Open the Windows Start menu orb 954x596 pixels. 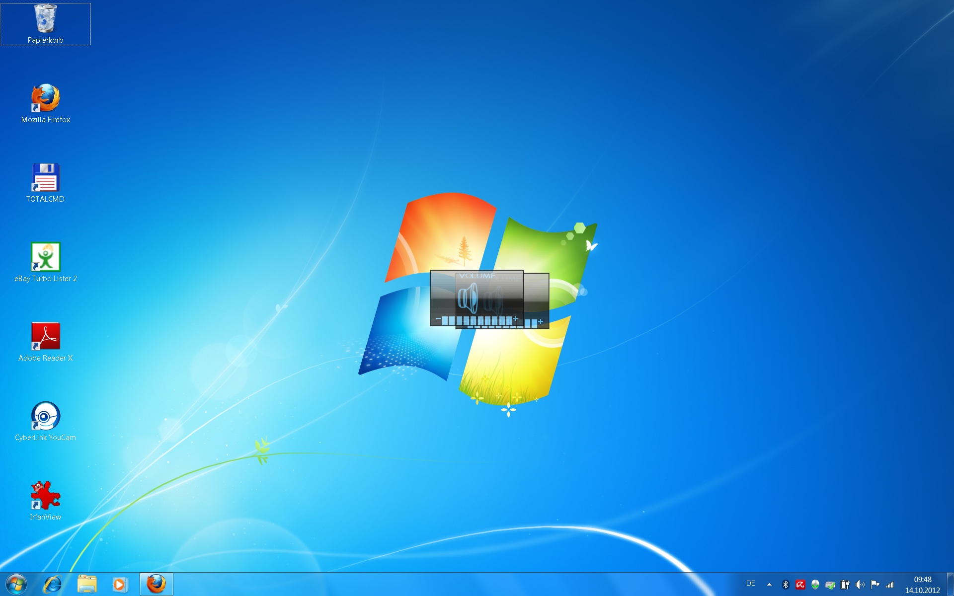[16, 584]
